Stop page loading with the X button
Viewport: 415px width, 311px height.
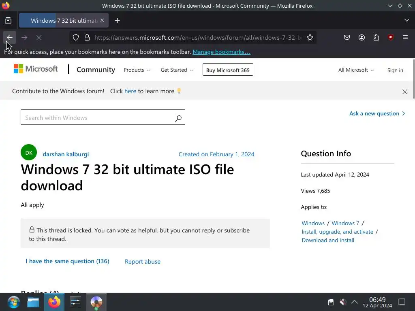click(x=39, y=38)
